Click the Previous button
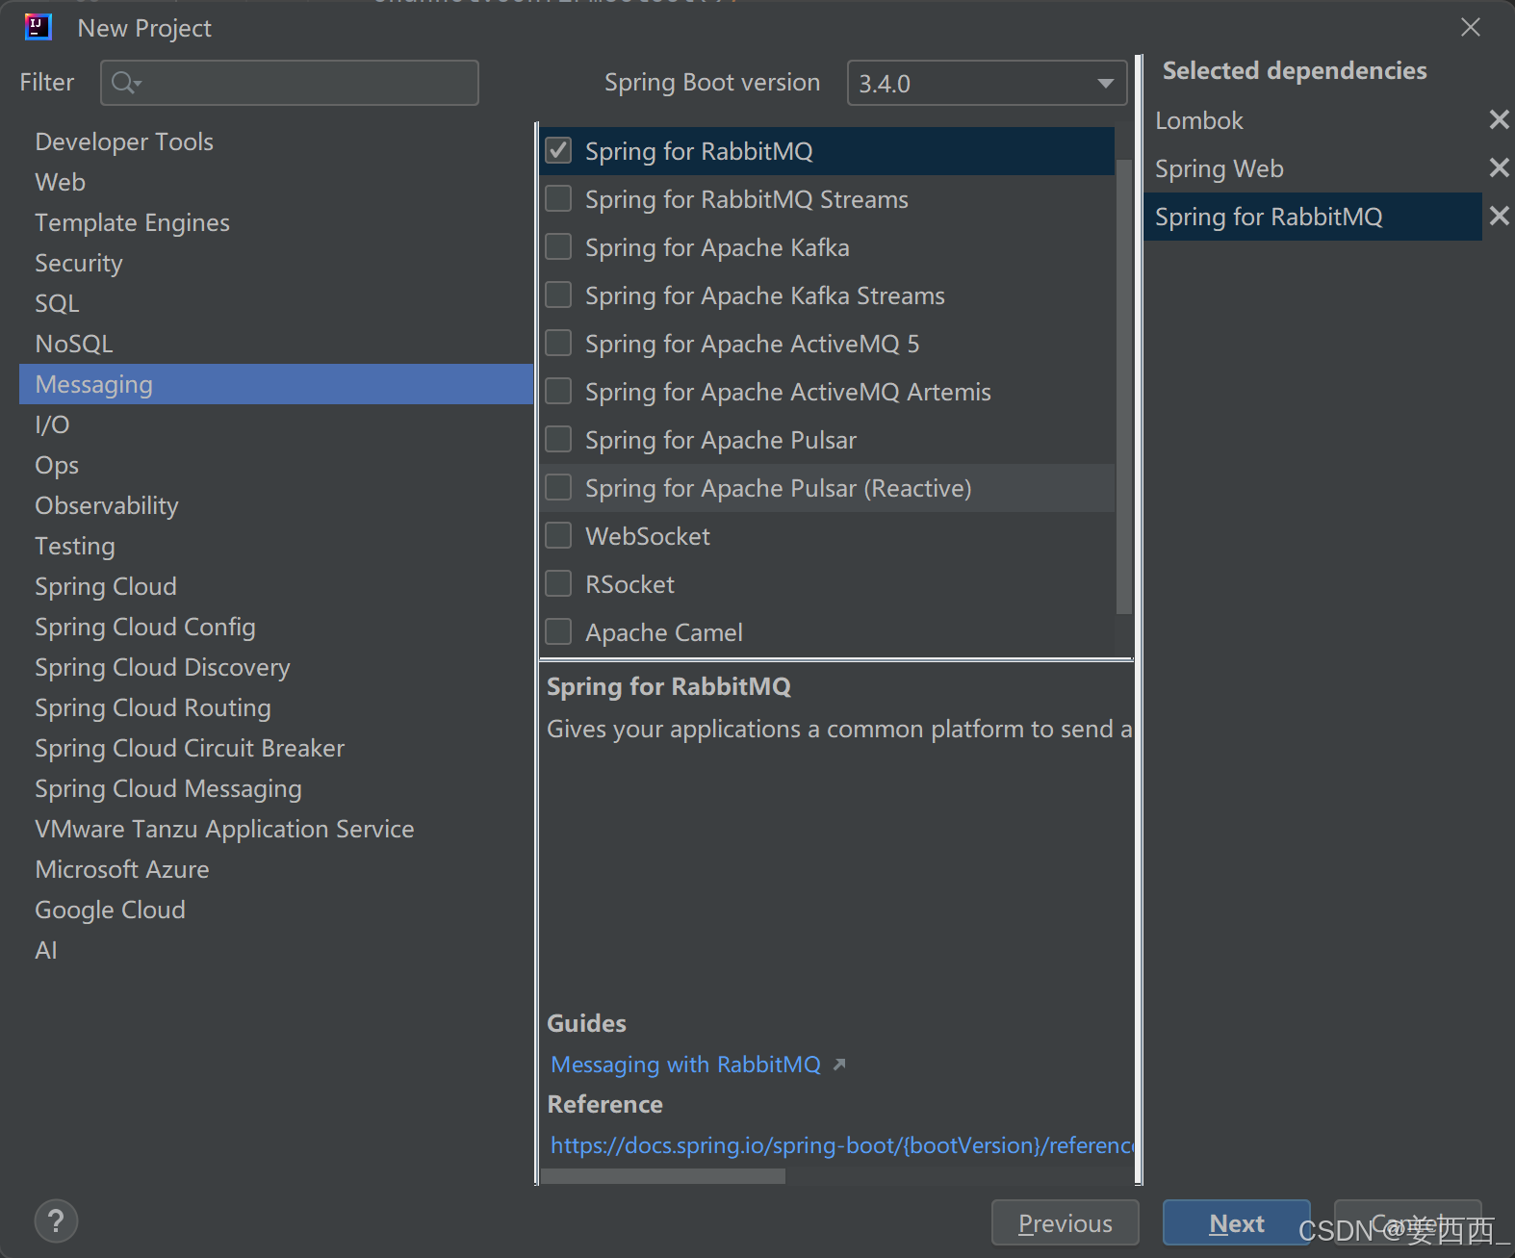Viewport: 1515px width, 1258px height. click(x=1065, y=1222)
